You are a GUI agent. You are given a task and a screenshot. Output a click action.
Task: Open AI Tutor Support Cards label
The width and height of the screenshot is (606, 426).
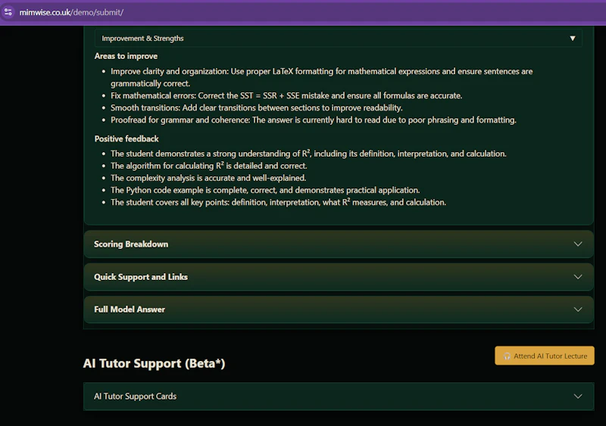coord(136,396)
